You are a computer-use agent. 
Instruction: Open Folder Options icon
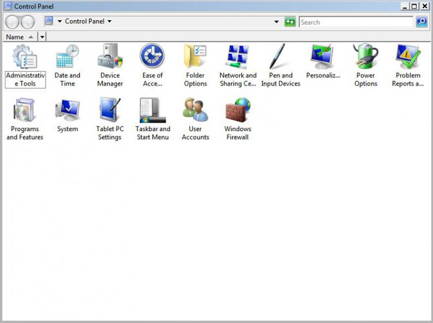click(x=195, y=57)
